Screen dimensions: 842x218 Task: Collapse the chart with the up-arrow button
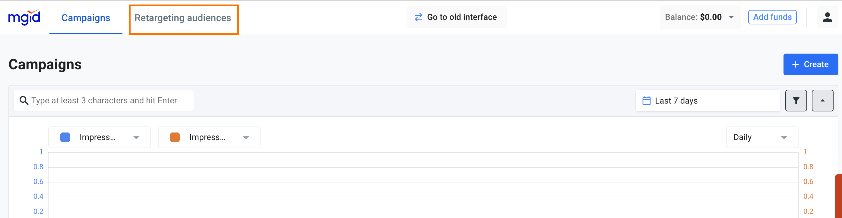pos(822,101)
